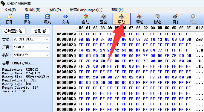The width and height of the screenshot is (204, 112).
Task: Click the 芯片查找(S) button
Action: [14, 31]
